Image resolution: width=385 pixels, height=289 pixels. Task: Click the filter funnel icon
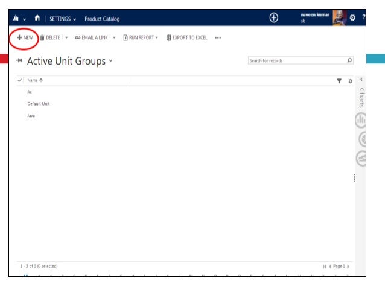pos(339,81)
